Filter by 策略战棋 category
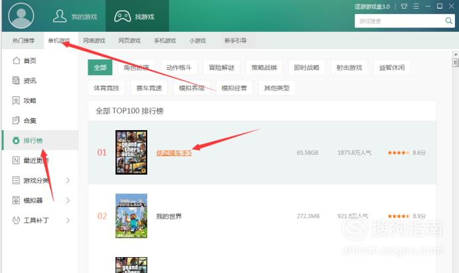The height and width of the screenshot is (273, 459). pos(264,68)
